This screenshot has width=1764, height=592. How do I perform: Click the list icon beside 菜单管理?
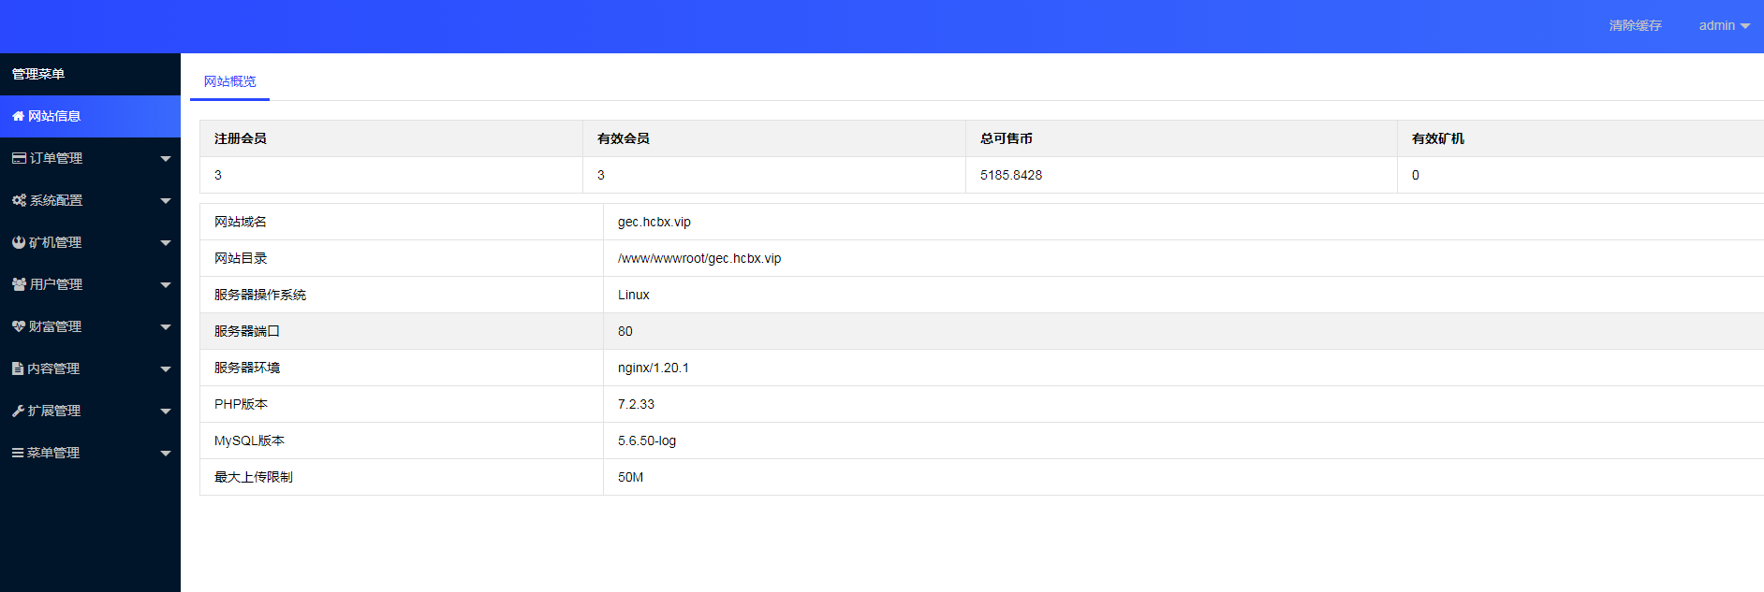(18, 453)
